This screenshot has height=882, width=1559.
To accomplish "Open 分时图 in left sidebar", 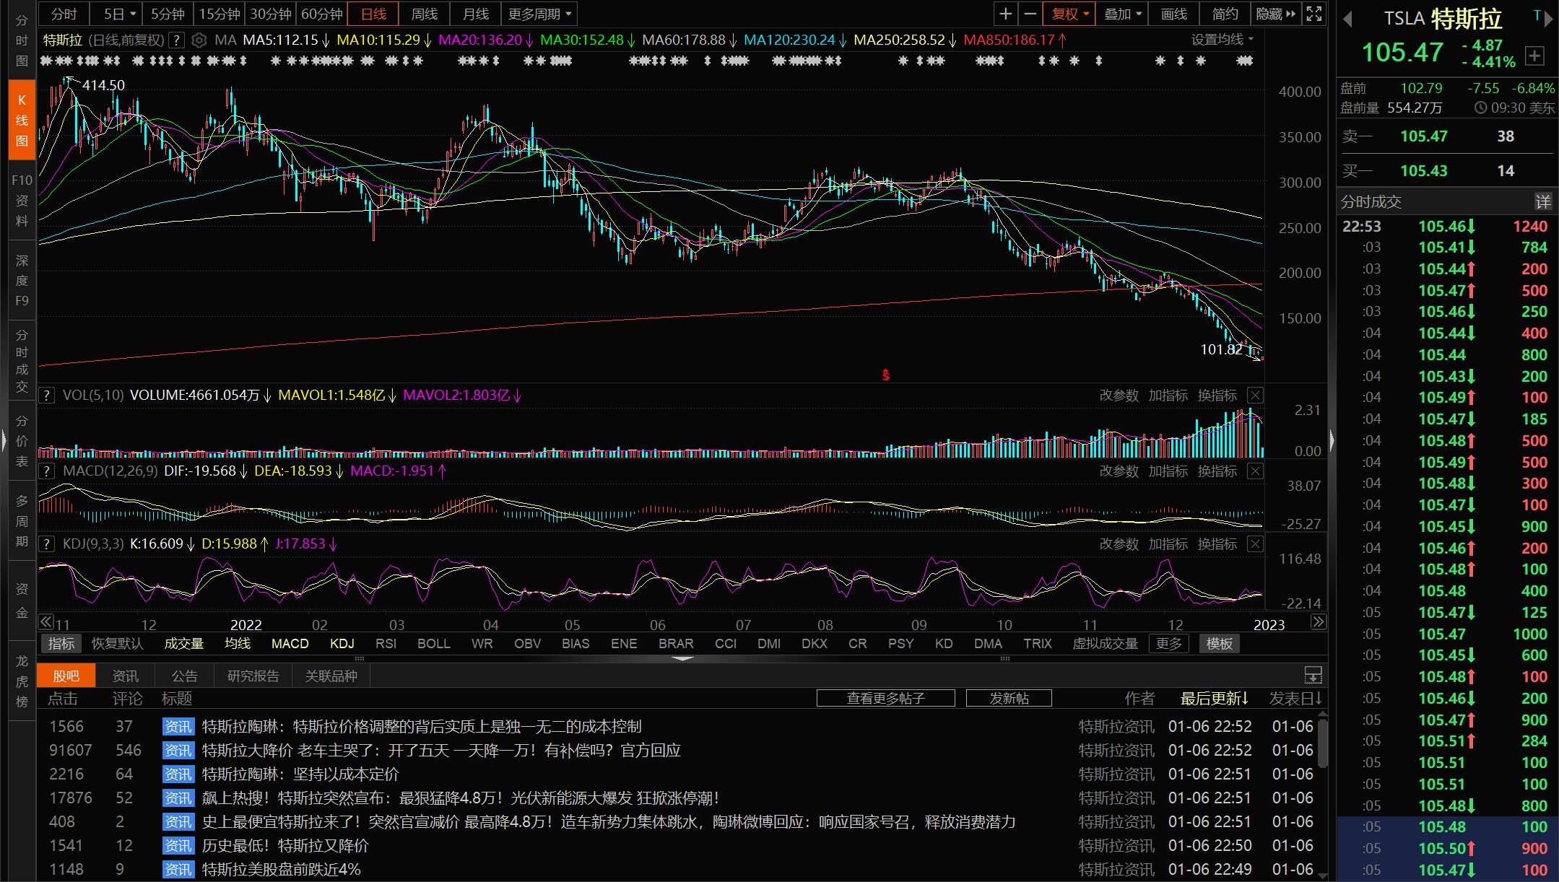I will point(22,41).
